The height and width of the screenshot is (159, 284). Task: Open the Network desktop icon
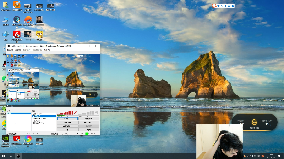tap(6, 36)
